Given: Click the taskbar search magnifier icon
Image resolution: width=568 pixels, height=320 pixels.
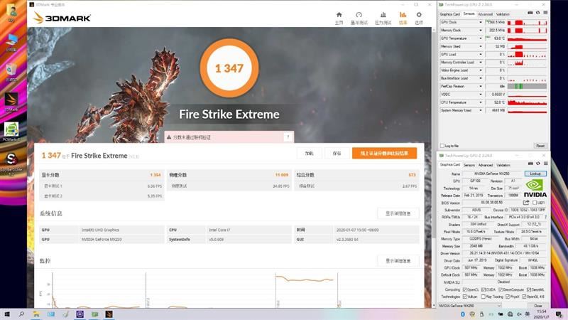Looking at the screenshot, I should (x=21, y=314).
